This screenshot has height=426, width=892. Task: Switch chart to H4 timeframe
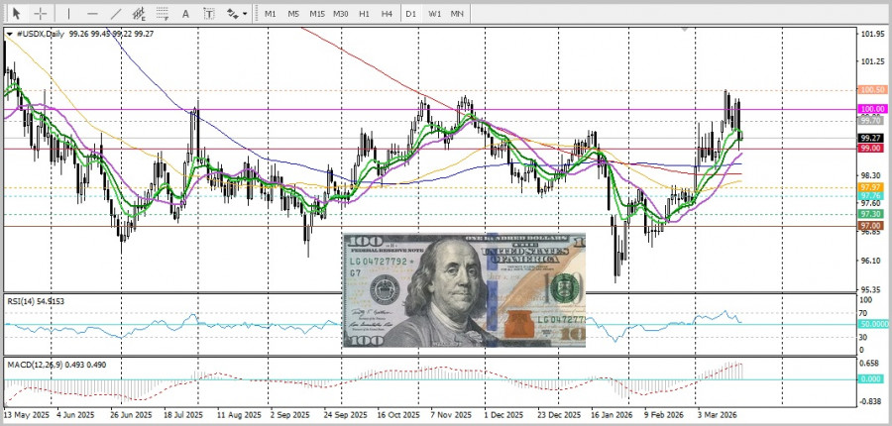tap(387, 13)
